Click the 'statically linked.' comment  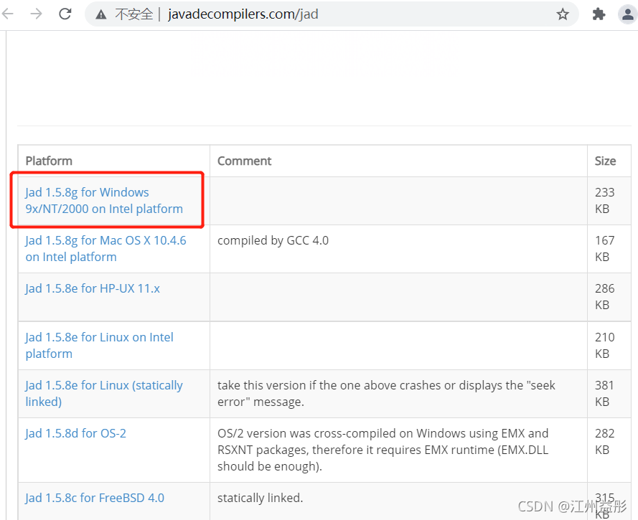(x=261, y=498)
